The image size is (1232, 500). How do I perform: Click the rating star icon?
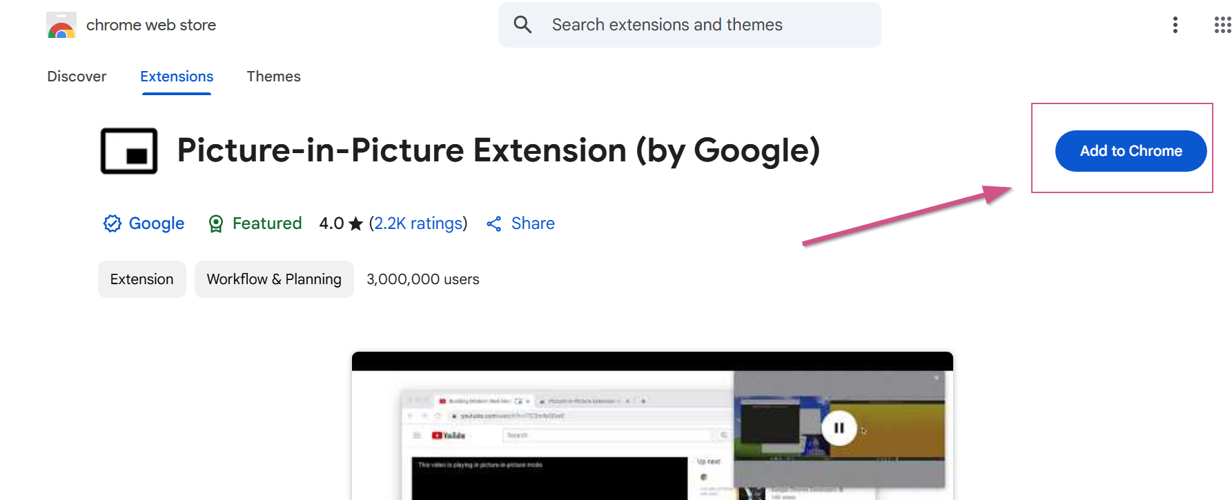[x=355, y=223]
